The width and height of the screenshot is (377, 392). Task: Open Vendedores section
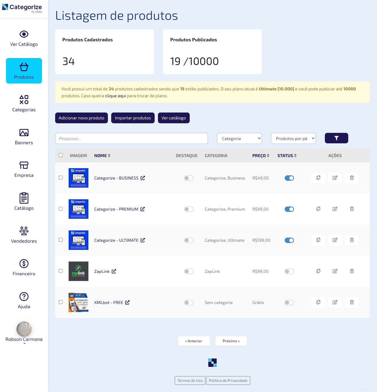coord(24,235)
